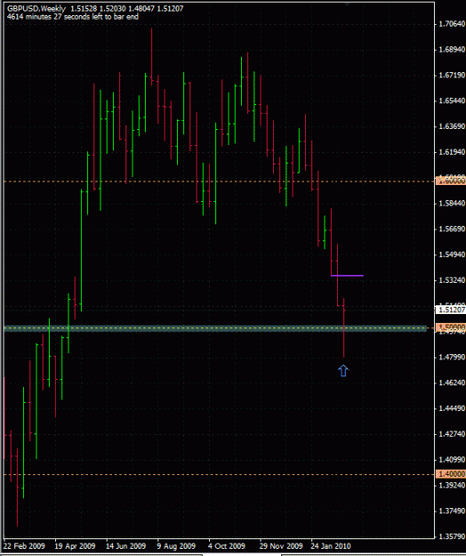Click the 29 Nov 2009 date label
This screenshot has width=466, height=556.
[x=281, y=546]
